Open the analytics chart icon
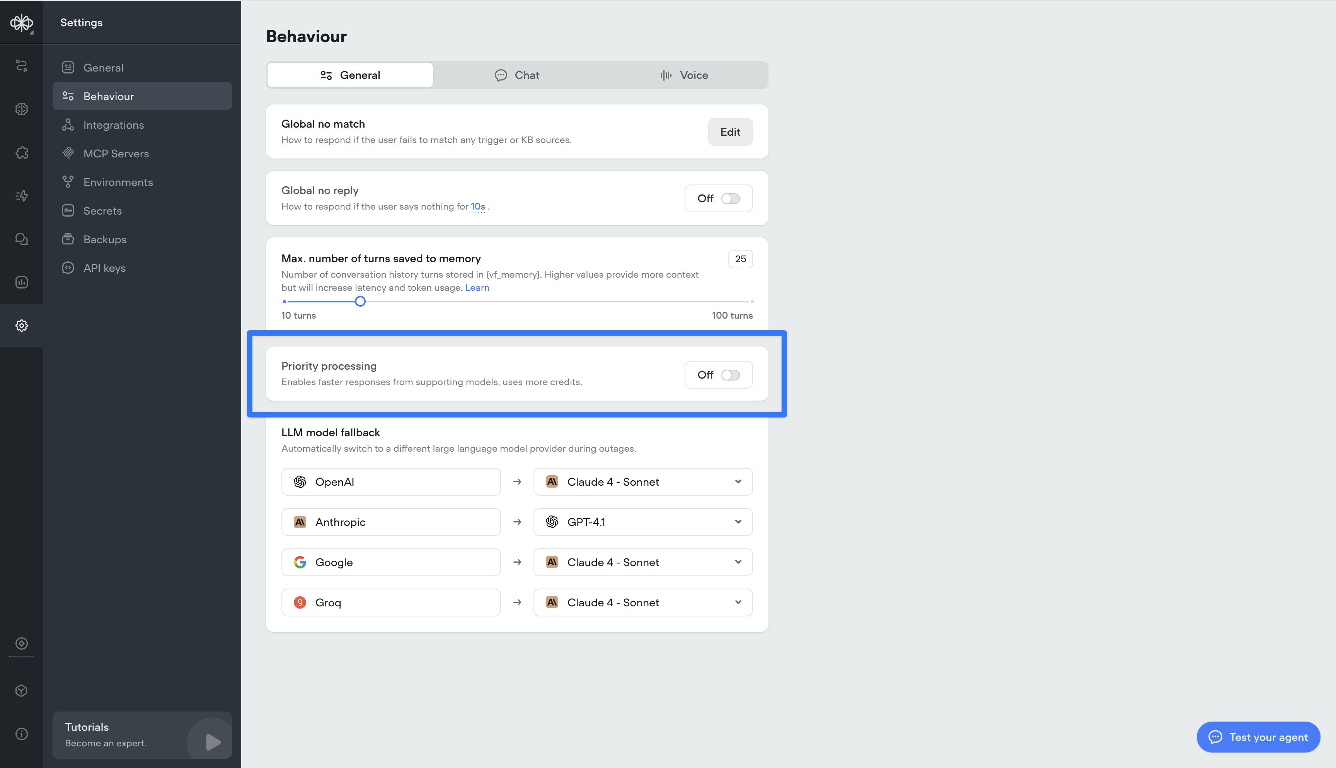1336x768 pixels. pyautogui.click(x=21, y=282)
